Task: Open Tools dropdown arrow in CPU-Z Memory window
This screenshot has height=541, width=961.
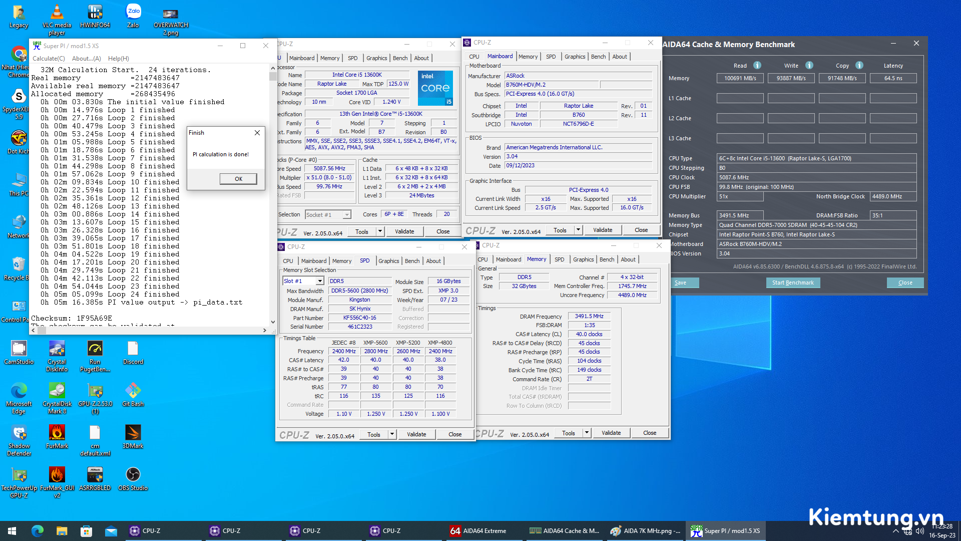Action: [587, 433]
